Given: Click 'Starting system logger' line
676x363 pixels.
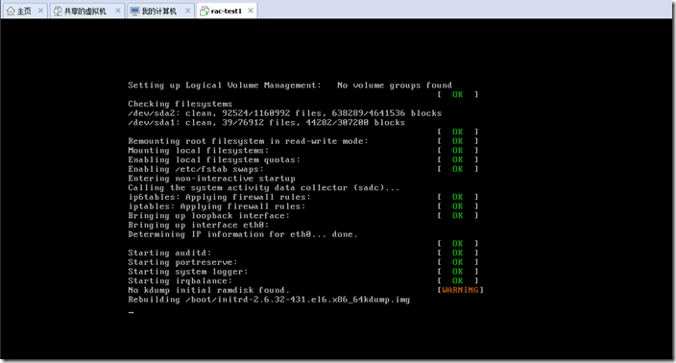Looking at the screenshot, I should click(188, 272).
